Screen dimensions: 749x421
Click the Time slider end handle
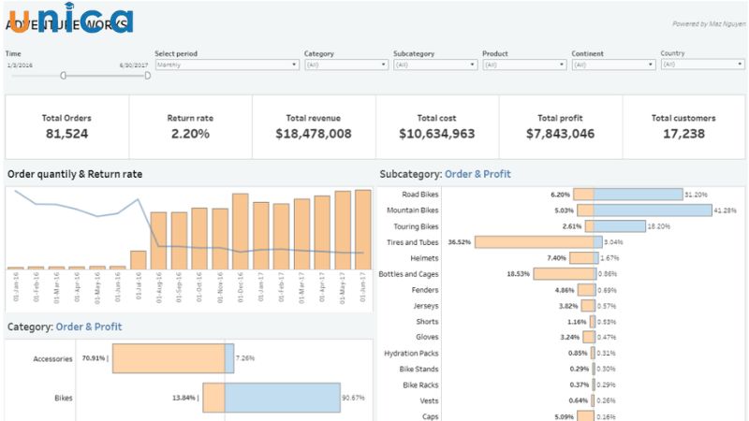(147, 75)
